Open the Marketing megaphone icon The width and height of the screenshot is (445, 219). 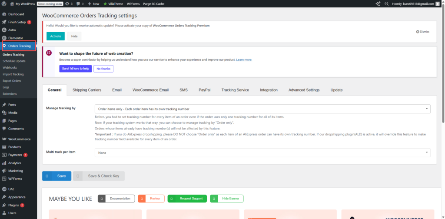click(4, 171)
